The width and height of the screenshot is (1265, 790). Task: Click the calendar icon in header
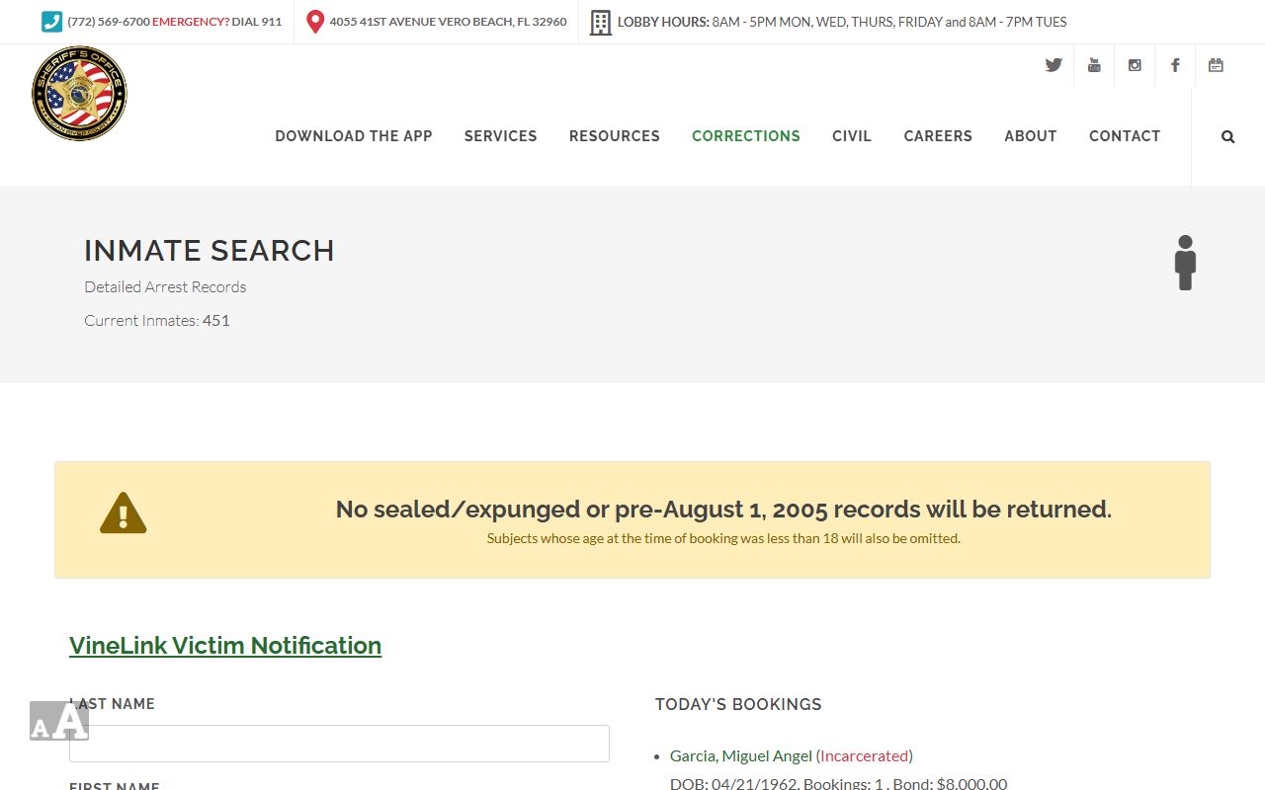click(x=1216, y=65)
